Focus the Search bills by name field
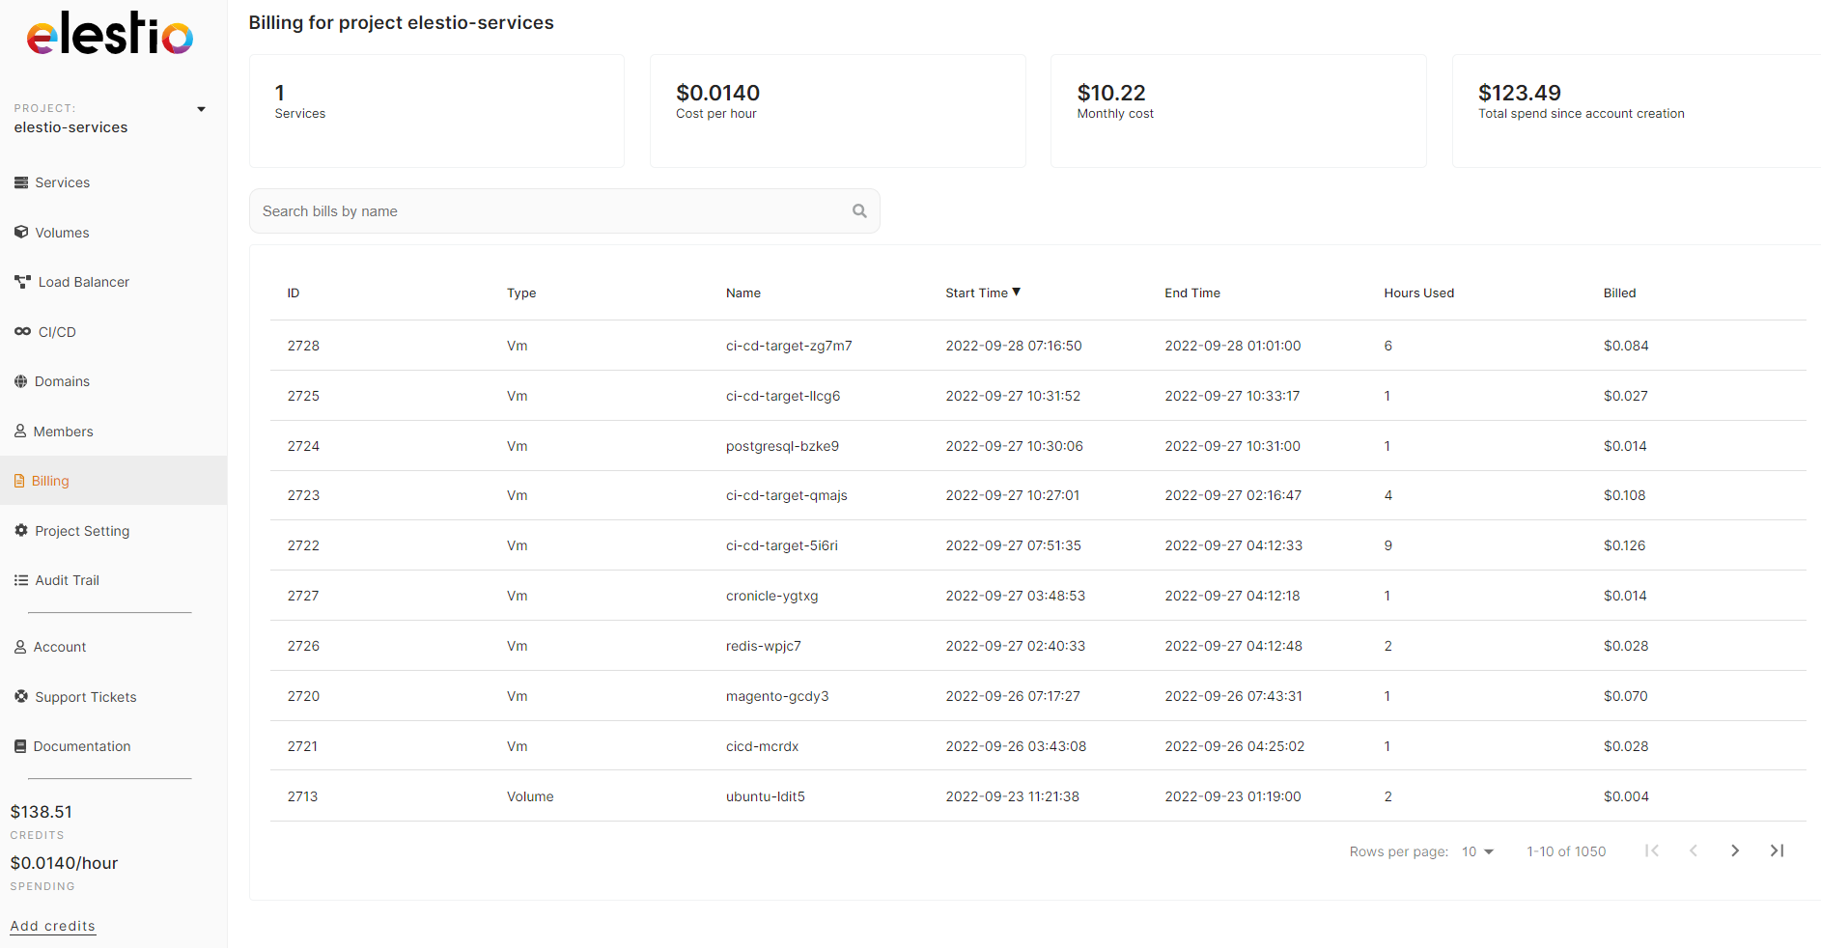 (x=550, y=211)
